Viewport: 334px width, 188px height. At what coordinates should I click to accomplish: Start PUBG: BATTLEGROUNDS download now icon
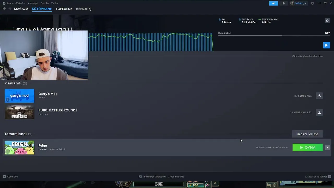click(x=319, y=112)
